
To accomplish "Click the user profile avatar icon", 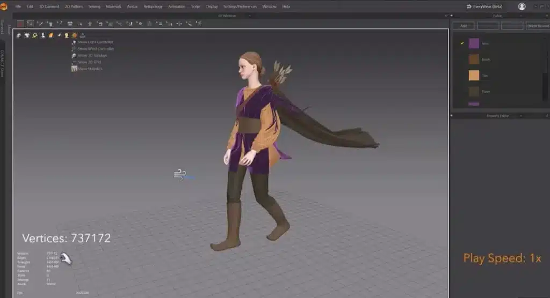I will tap(522, 6).
